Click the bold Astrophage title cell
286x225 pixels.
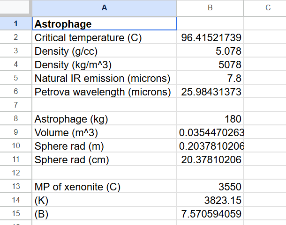coord(104,24)
